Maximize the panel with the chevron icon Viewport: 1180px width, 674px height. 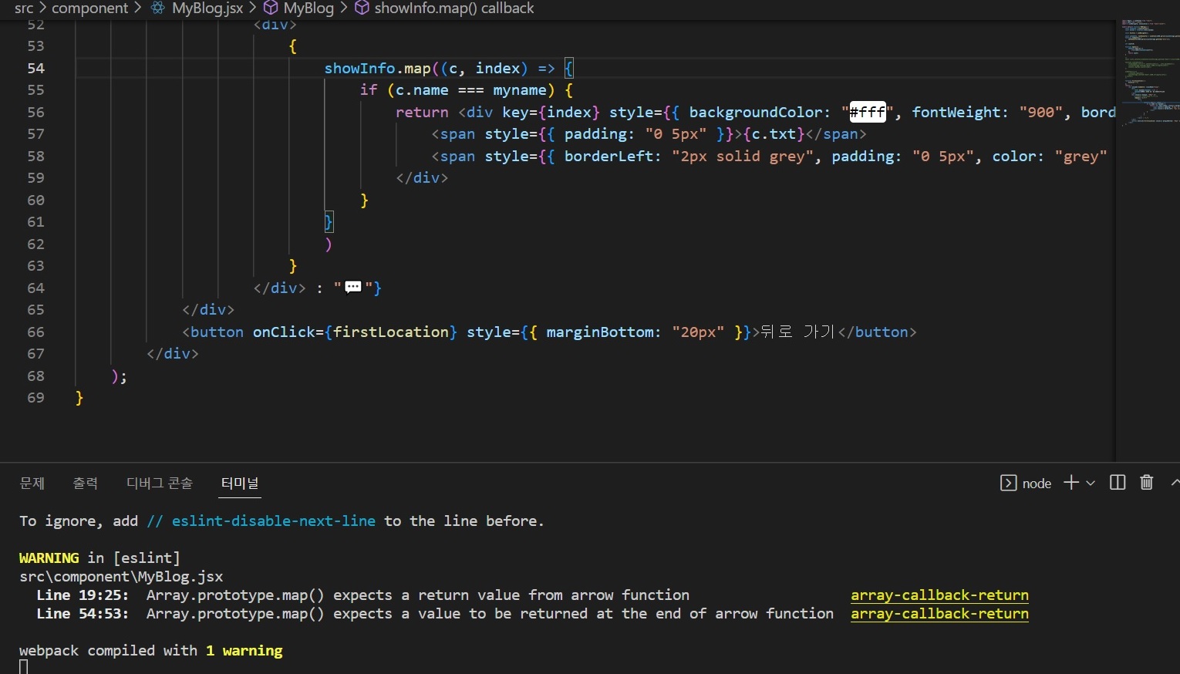pos(1175,483)
